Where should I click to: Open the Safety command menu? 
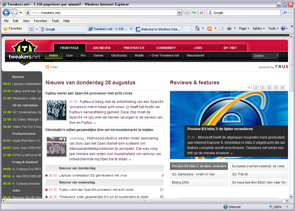coord(259,28)
